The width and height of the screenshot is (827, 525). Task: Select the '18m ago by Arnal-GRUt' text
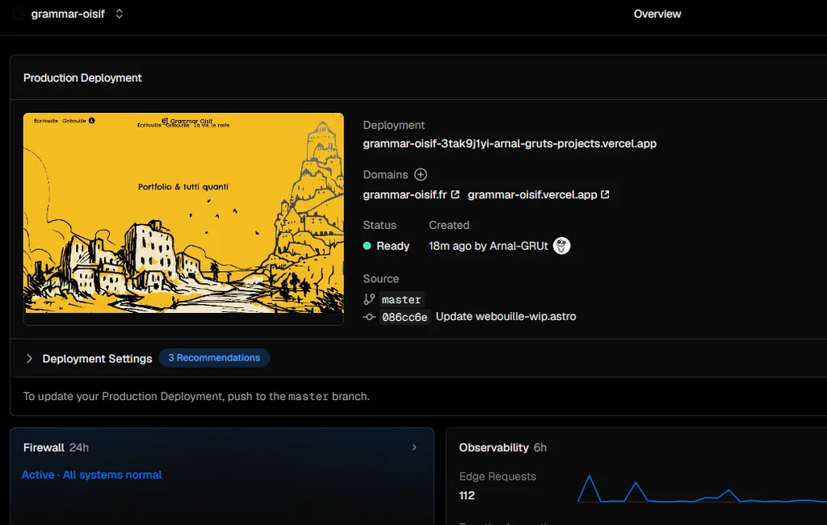(x=489, y=246)
